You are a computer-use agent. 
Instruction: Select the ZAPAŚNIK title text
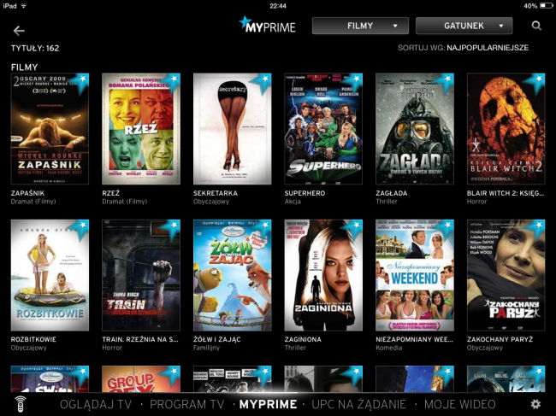tap(27, 193)
